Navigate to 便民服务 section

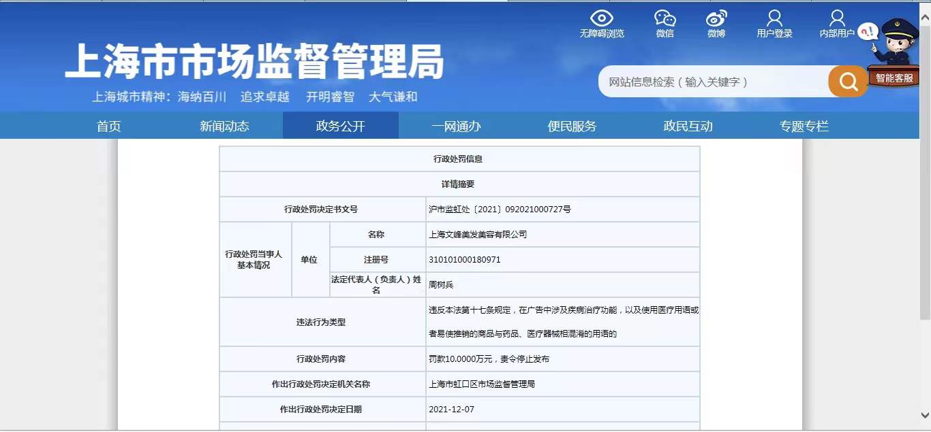(x=572, y=126)
